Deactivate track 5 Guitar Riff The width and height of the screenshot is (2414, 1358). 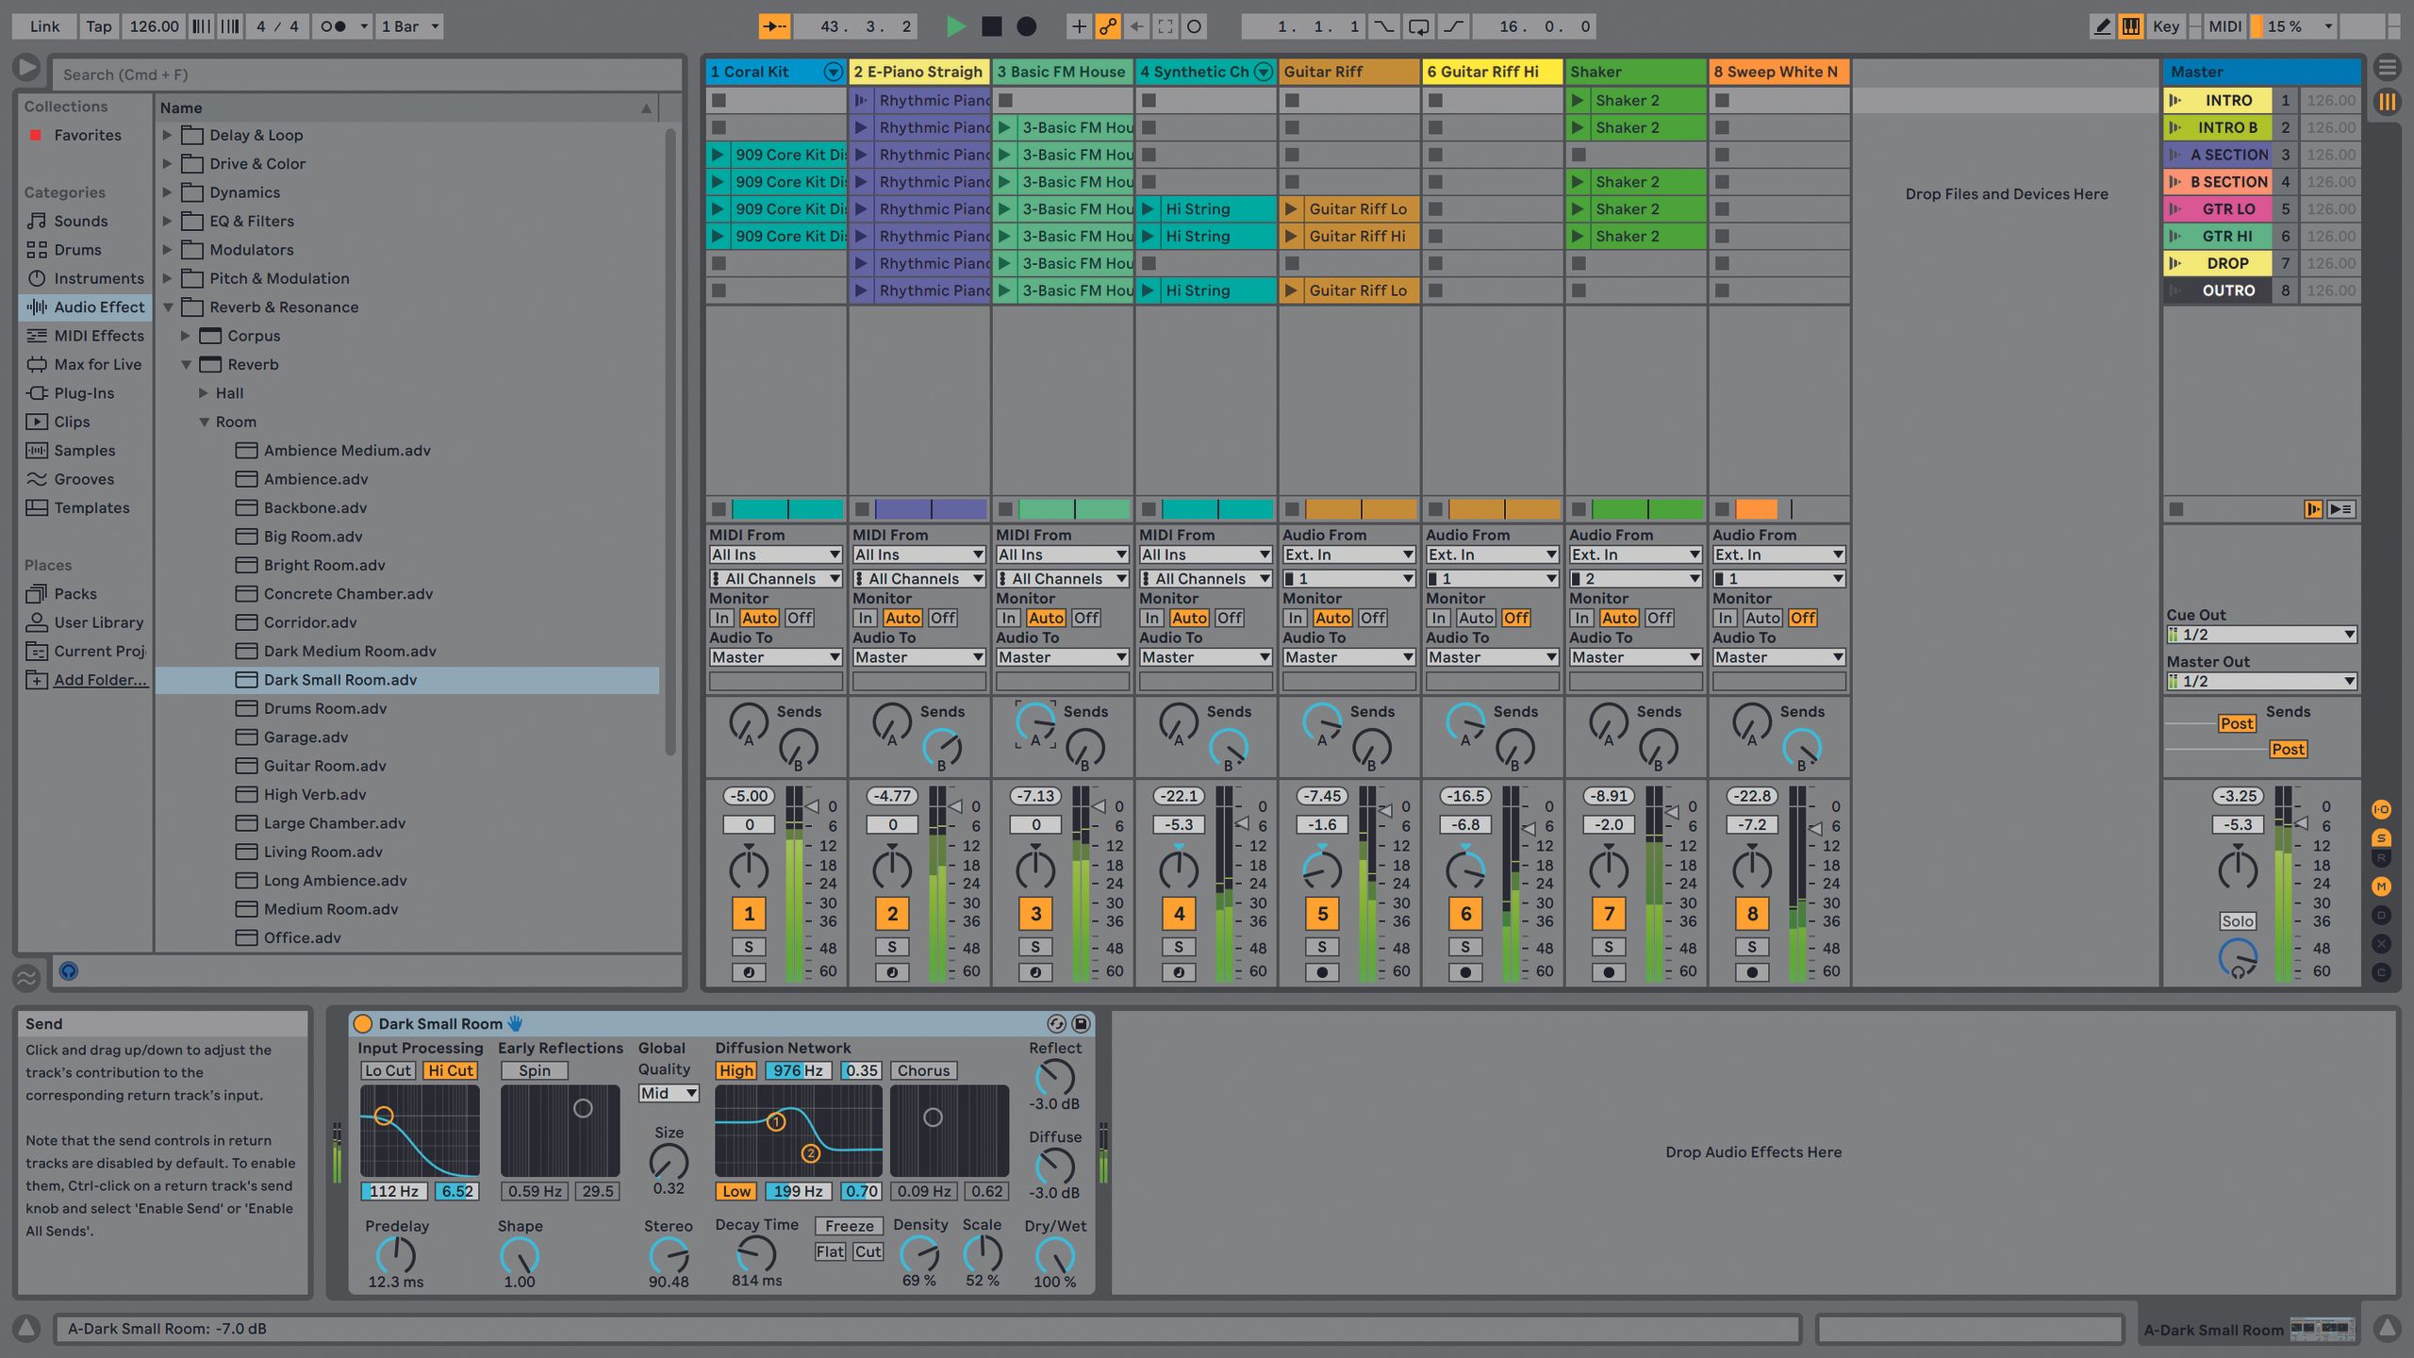1322,913
